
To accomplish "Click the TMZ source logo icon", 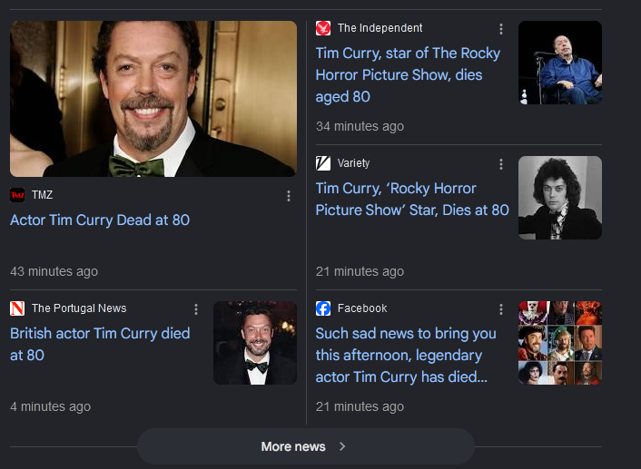I will (17, 195).
